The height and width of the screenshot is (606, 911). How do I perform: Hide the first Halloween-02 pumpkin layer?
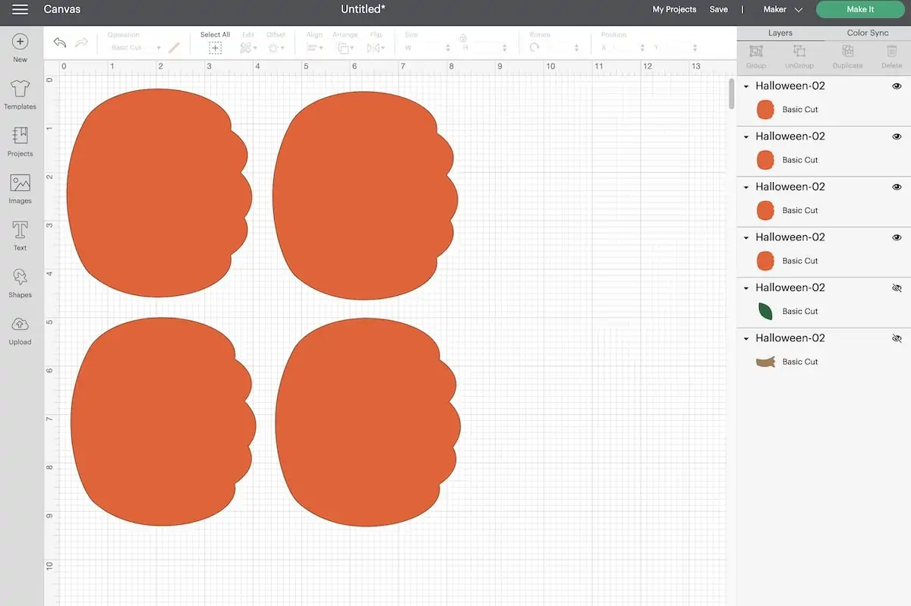897,86
